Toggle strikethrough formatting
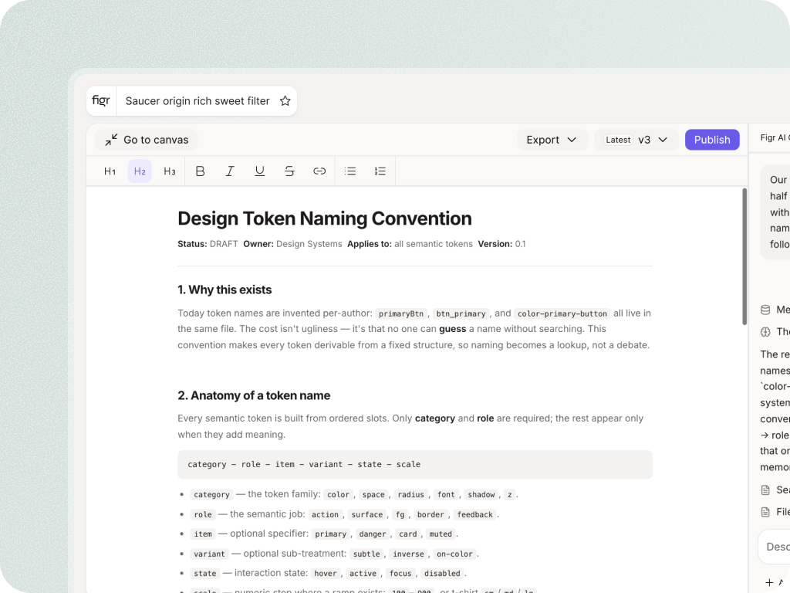 pos(289,171)
